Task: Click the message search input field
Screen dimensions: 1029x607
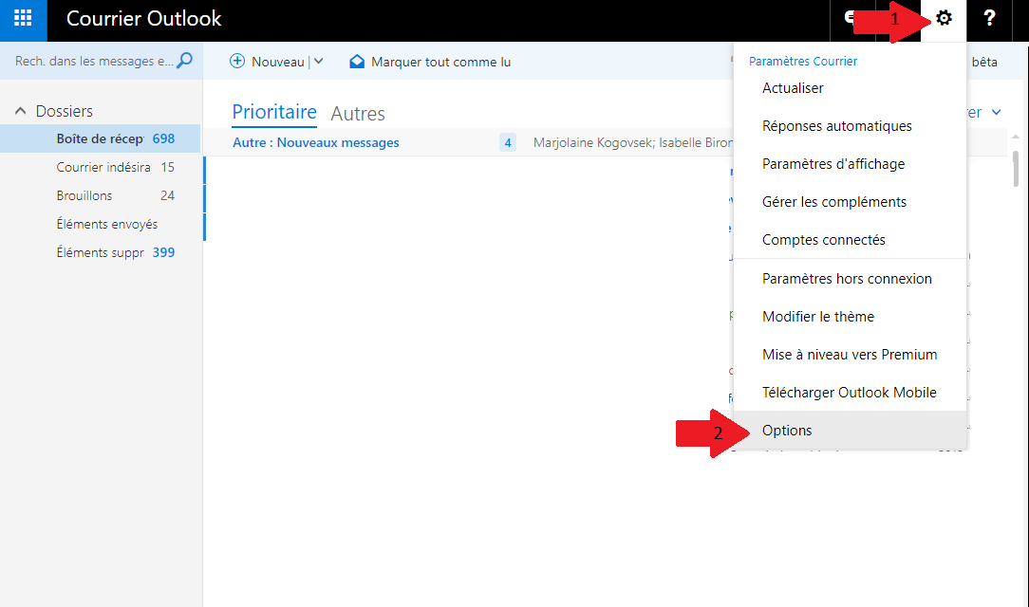Action: coord(93,61)
